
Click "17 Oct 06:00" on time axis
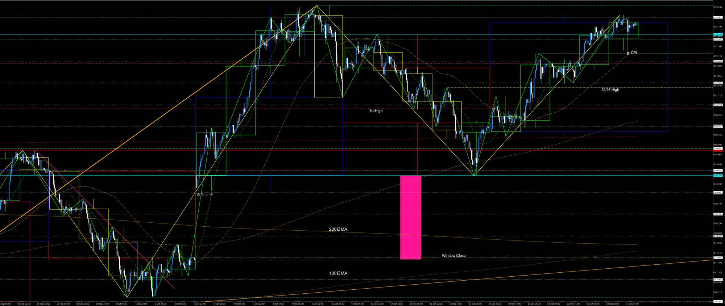[x=475, y=304]
